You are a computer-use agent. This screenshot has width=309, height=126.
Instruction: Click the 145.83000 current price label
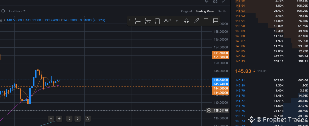[x=221, y=80]
